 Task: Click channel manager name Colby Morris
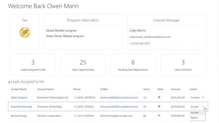pos(138,30)
